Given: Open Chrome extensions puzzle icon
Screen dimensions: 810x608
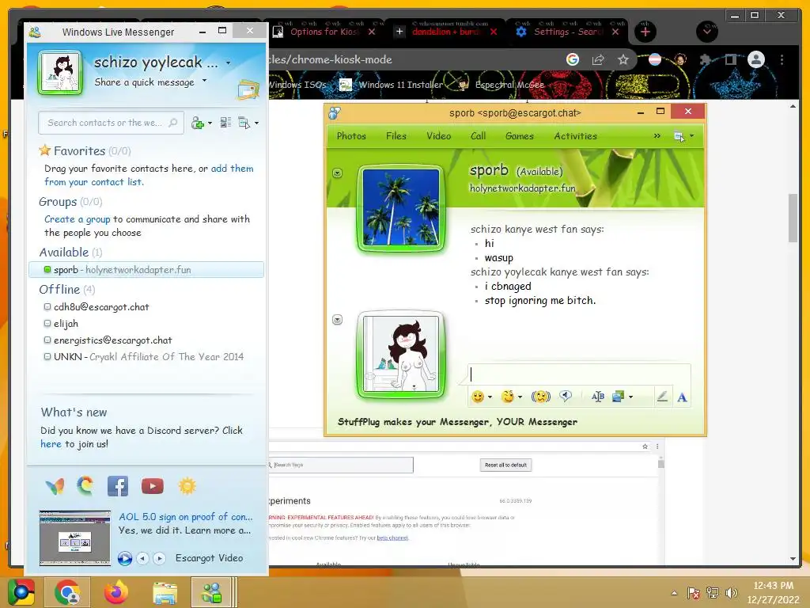Looking at the screenshot, I should coord(705,60).
